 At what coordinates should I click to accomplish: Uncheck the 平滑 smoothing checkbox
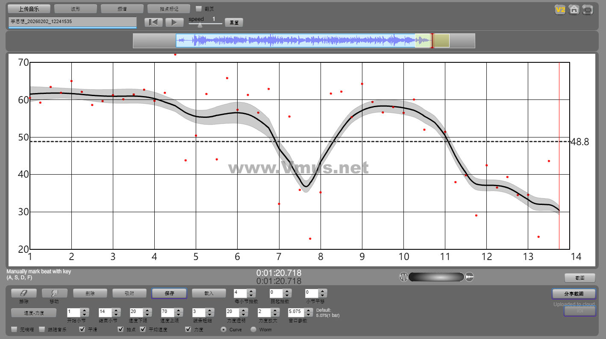tap(82, 330)
